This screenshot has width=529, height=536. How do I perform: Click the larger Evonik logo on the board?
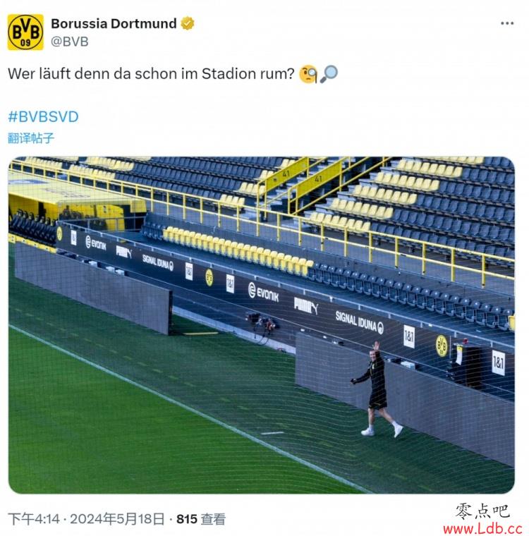(263, 293)
